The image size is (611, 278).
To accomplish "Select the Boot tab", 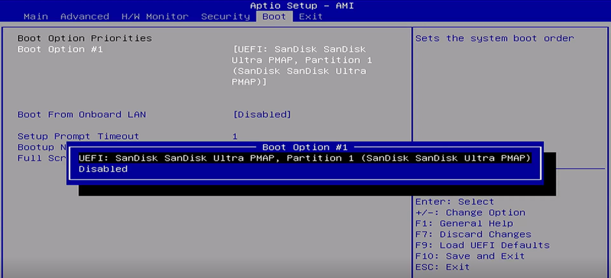I will click(x=274, y=17).
